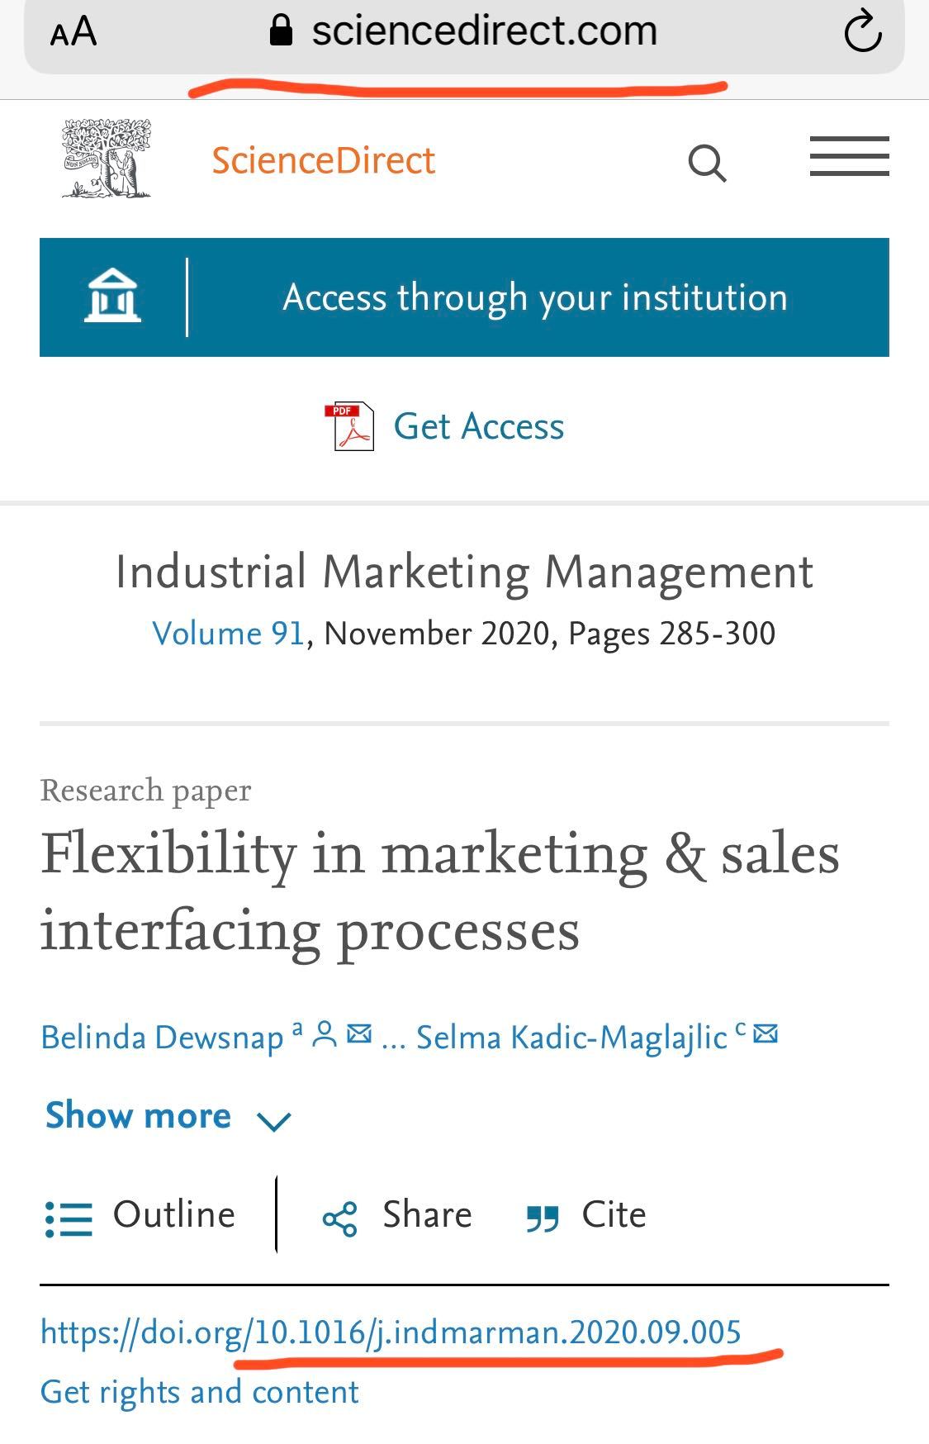Click envelope icon next to Belinda Dewsnap

(359, 1033)
